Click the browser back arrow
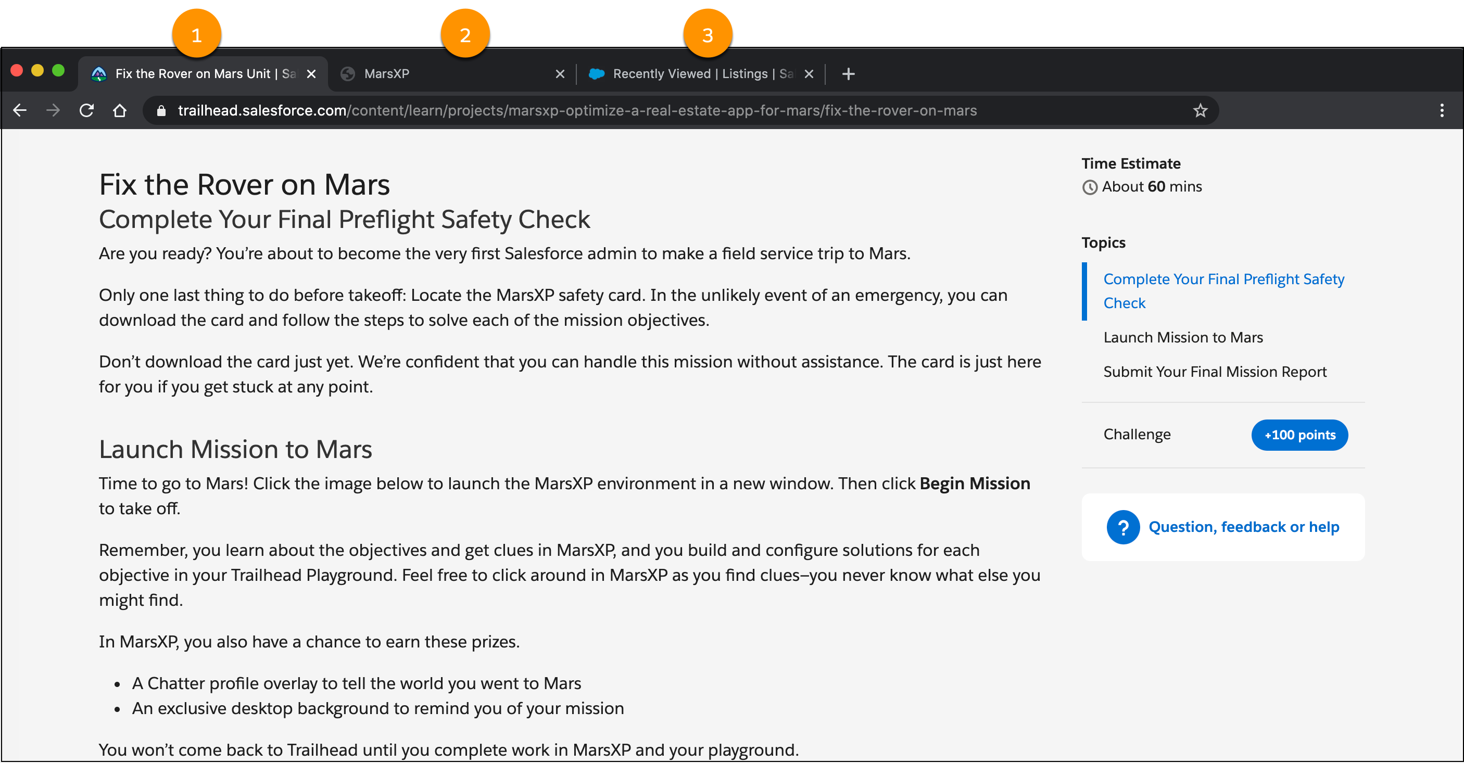 (x=20, y=110)
